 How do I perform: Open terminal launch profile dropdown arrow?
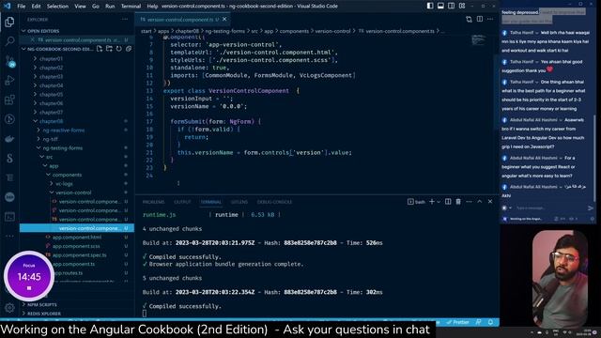point(439,202)
